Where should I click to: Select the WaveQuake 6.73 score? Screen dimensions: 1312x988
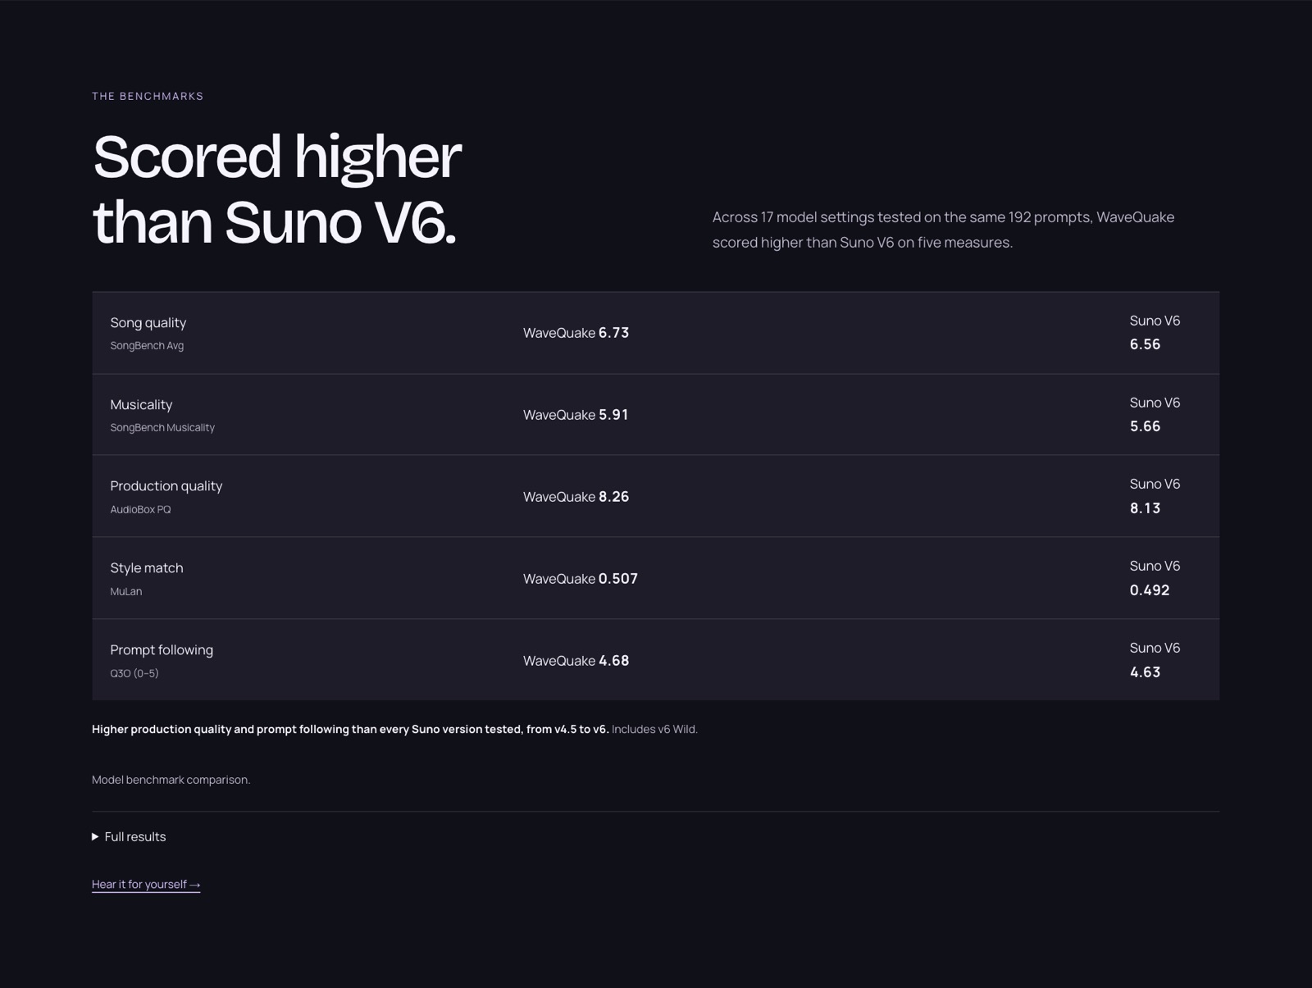576,332
